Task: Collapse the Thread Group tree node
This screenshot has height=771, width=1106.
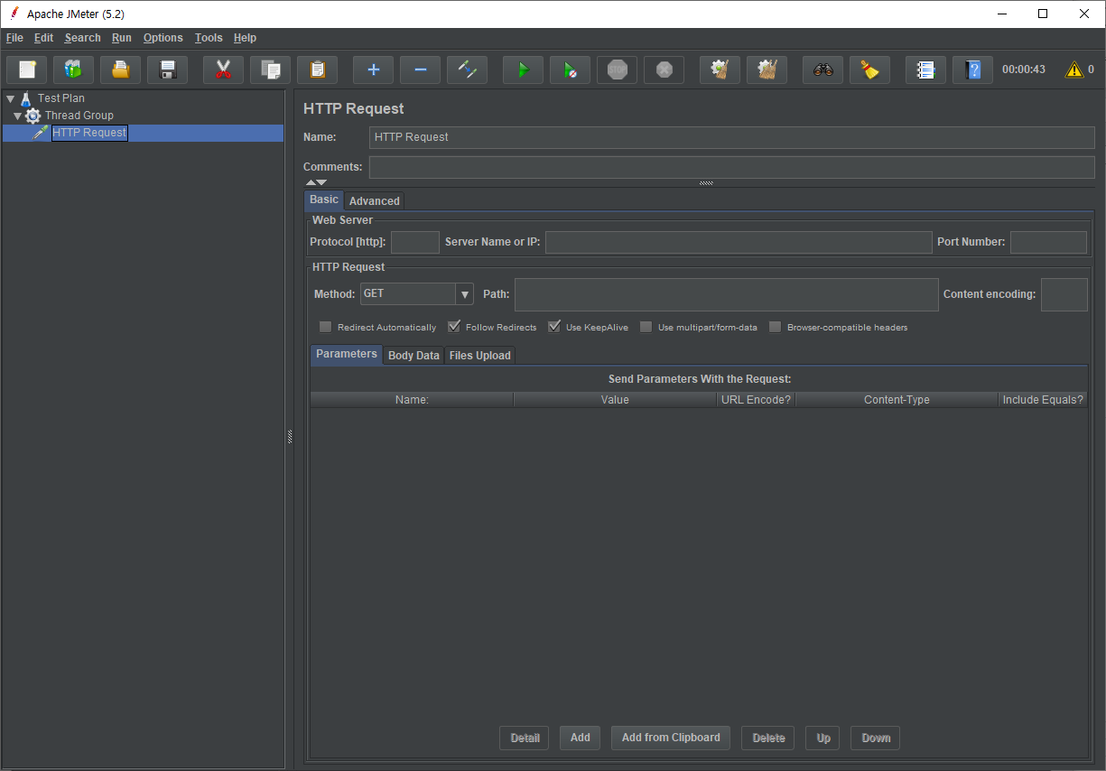Action: 17,116
